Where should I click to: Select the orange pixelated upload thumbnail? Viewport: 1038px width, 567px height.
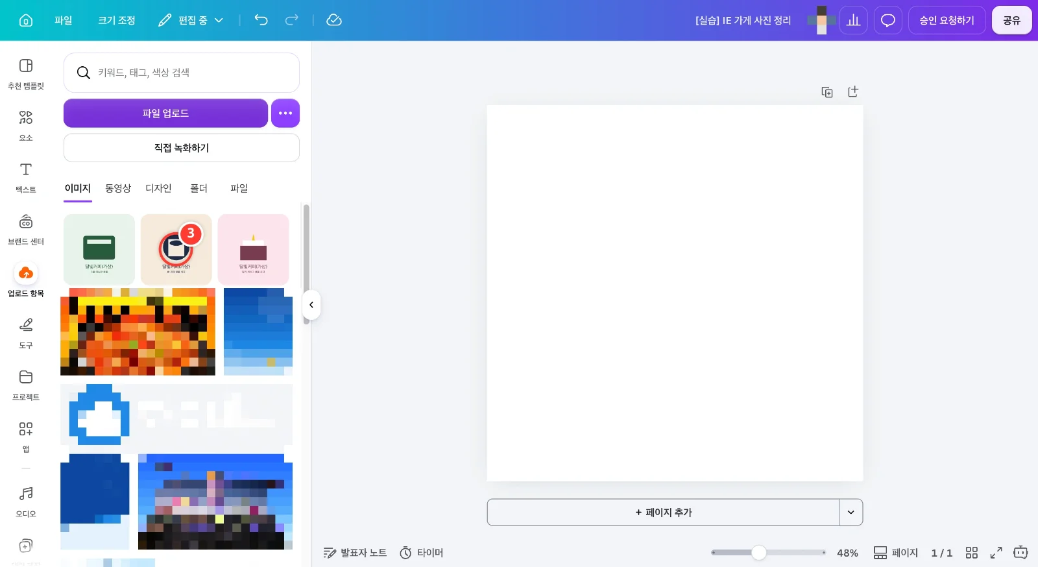pos(138,332)
